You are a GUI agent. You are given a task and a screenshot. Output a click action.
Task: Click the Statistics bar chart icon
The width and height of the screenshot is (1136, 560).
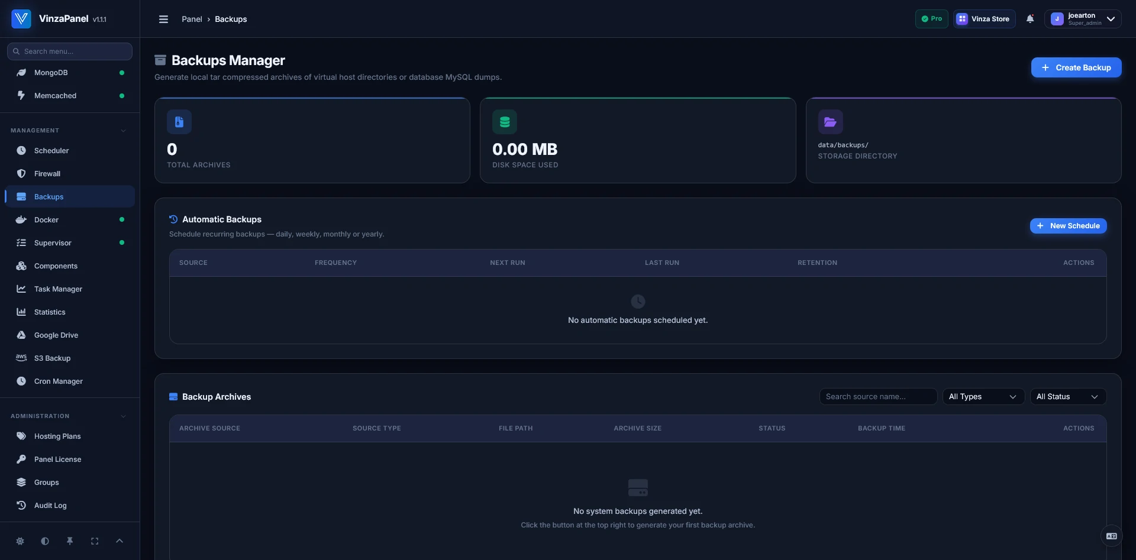[21, 312]
